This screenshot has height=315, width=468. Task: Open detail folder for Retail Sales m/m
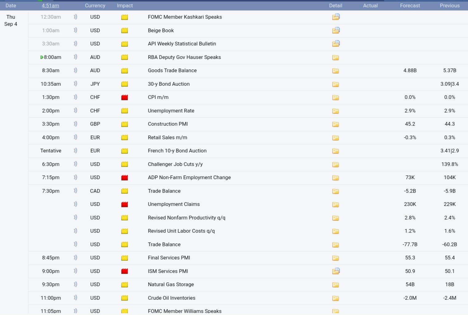335,138
